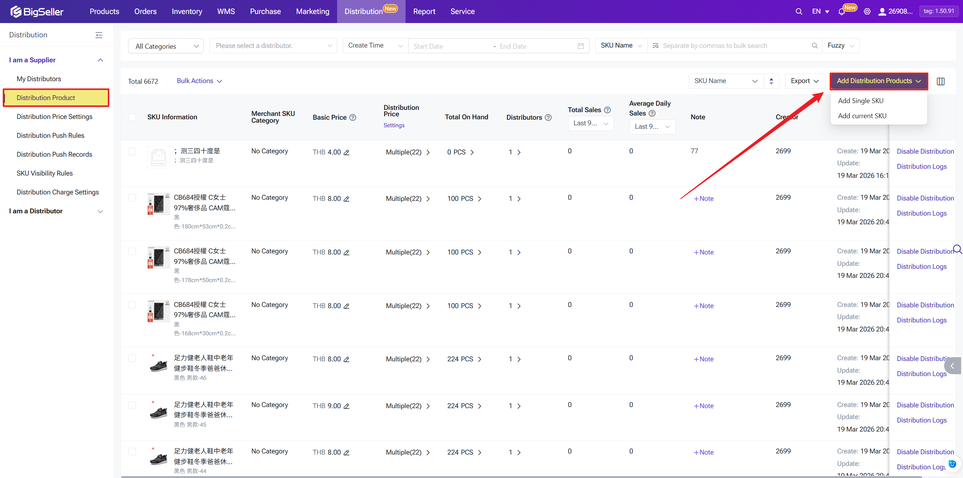
Task: Choose Add Single SKU menu option
Action: click(x=861, y=101)
